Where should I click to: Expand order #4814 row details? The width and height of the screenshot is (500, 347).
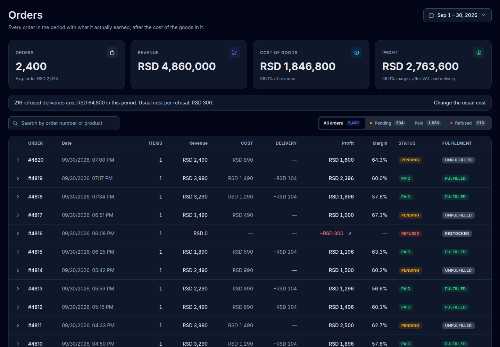tap(18, 270)
